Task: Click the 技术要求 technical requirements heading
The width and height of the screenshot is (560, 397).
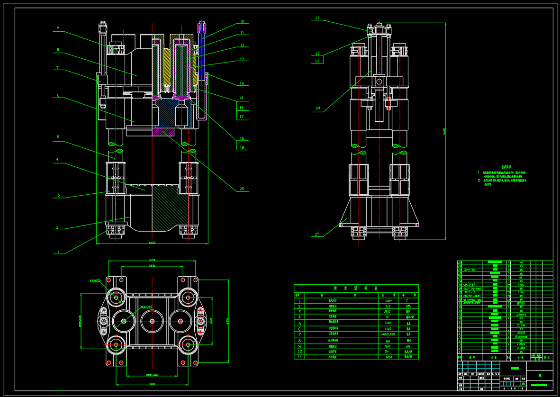Action: tap(506, 167)
